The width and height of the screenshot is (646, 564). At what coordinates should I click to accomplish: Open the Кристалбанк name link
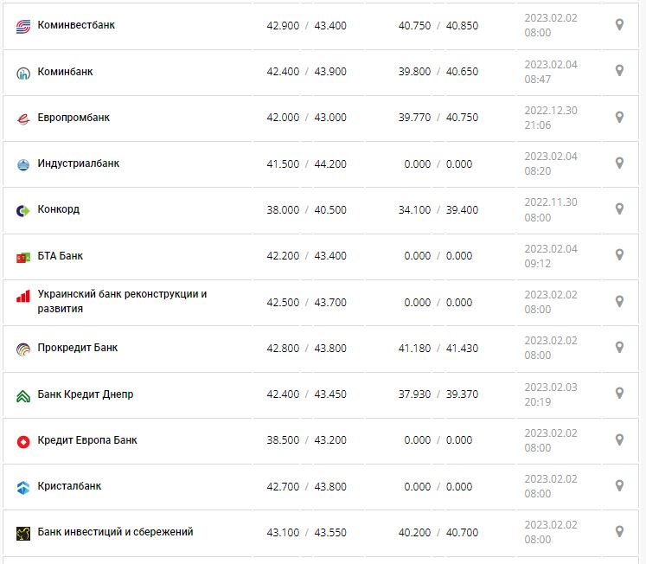tap(69, 486)
